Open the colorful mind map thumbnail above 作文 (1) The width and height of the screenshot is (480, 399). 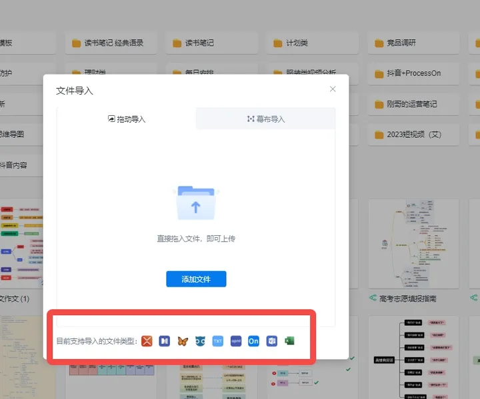click(x=21, y=244)
